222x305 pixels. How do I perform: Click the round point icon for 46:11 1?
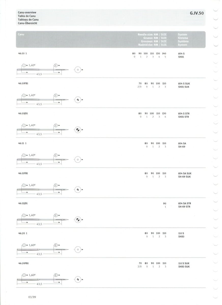tap(78, 160)
